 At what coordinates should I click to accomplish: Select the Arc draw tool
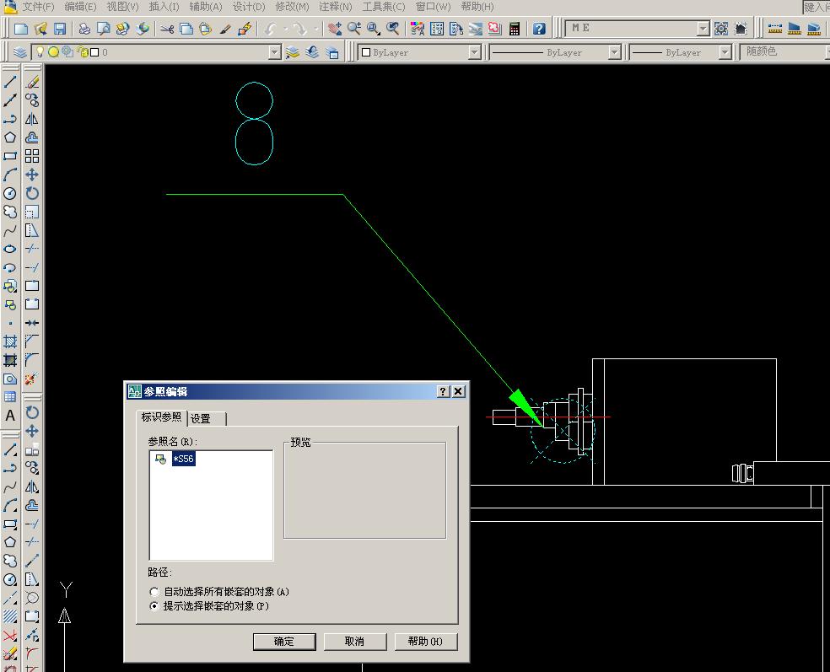[10, 175]
